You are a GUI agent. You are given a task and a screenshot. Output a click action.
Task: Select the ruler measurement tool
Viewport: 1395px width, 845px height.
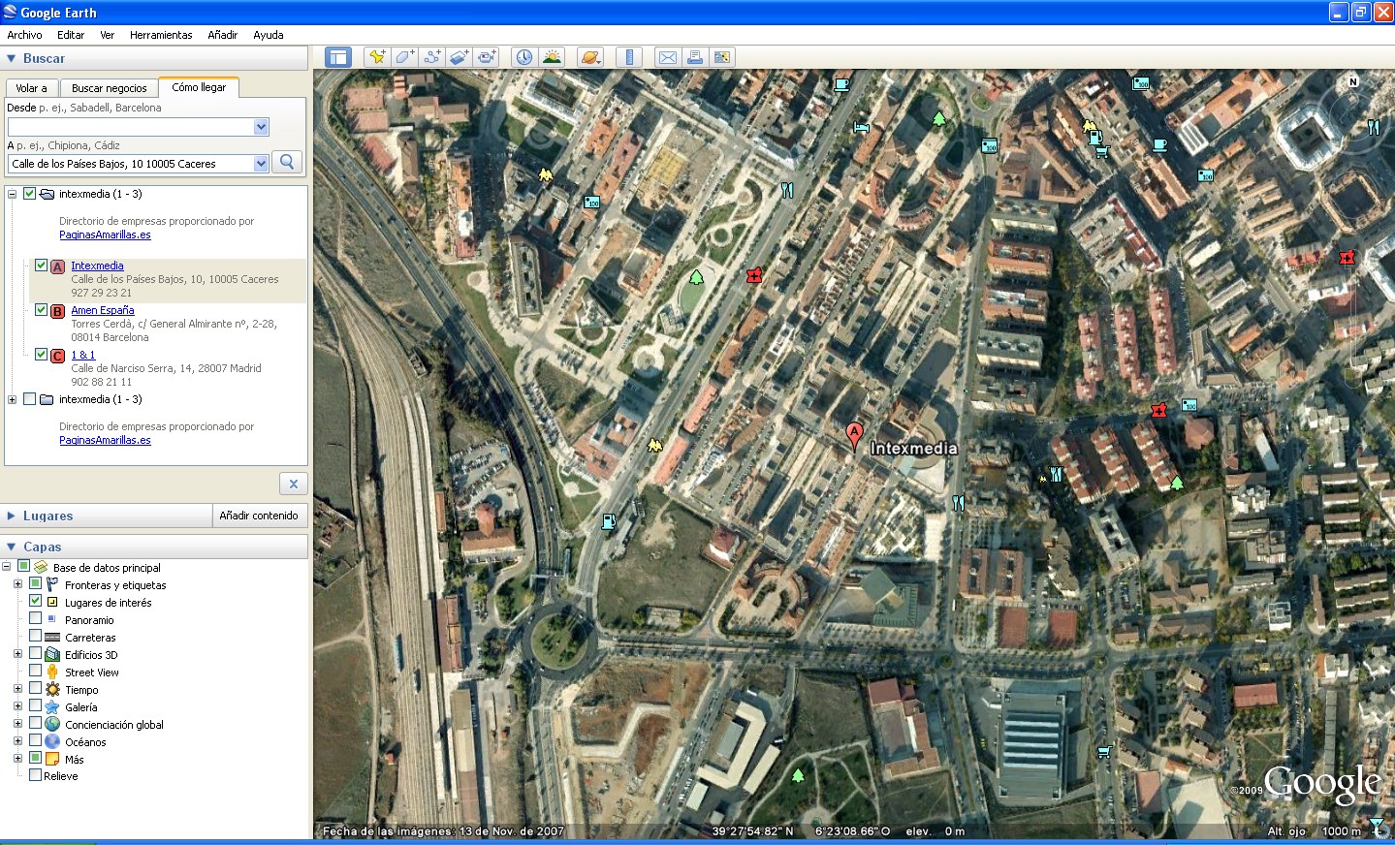point(629,57)
